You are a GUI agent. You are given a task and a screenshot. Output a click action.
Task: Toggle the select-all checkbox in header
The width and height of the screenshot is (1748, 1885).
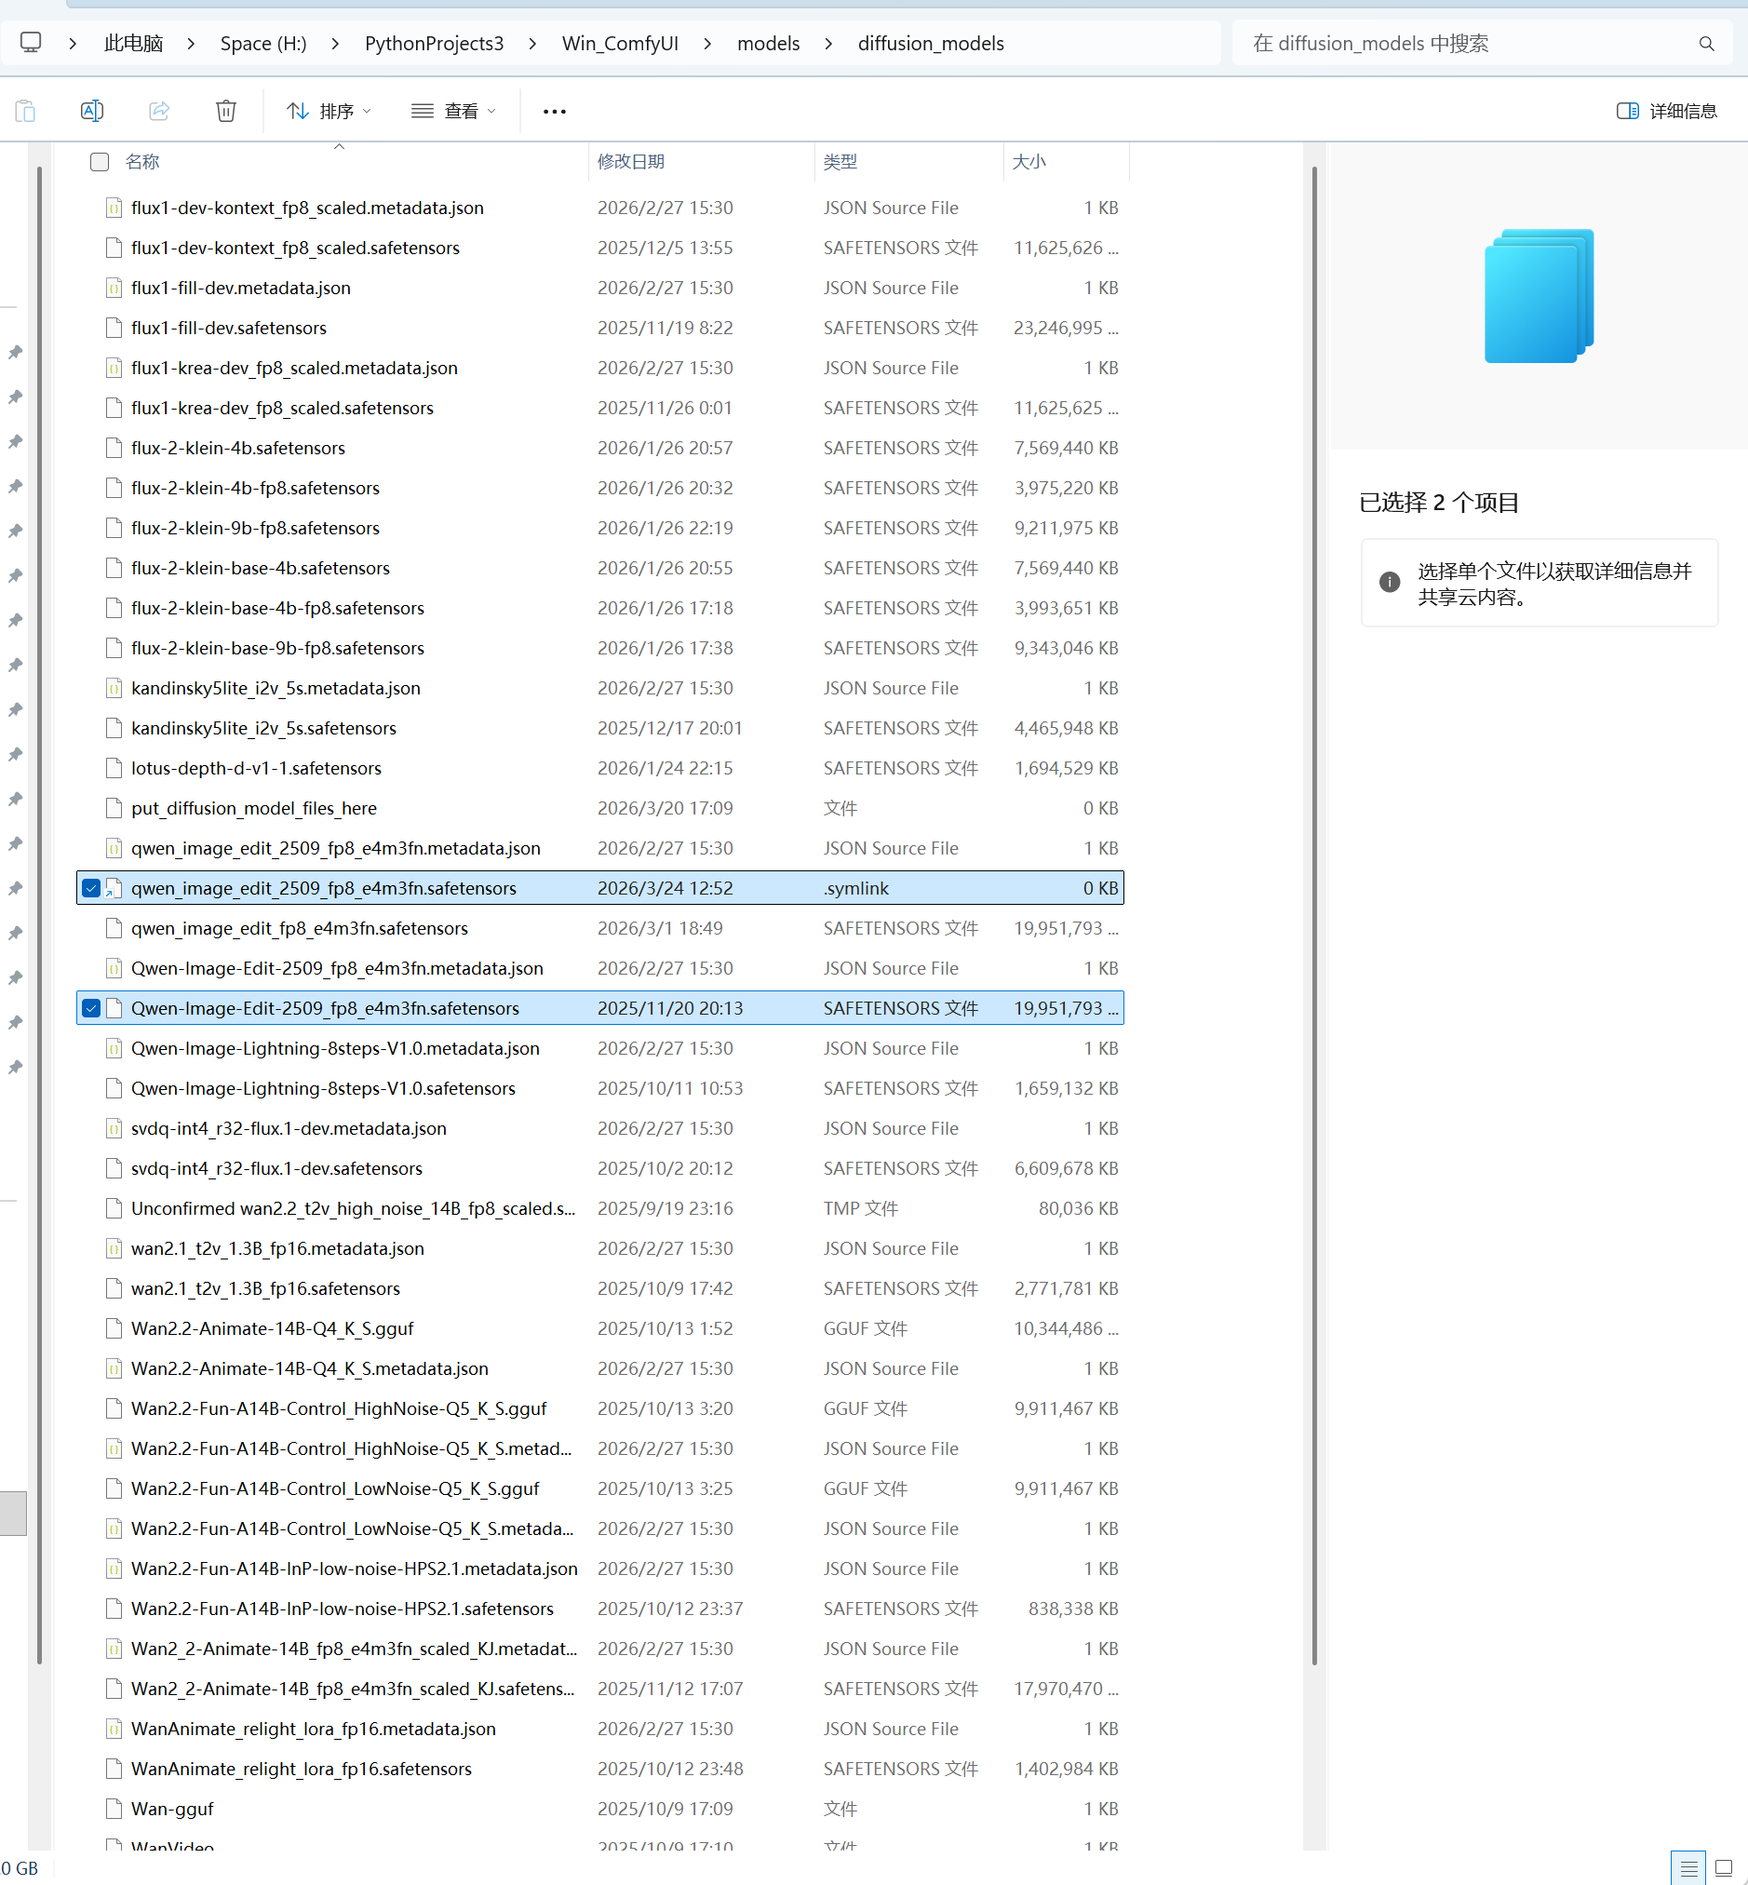[x=100, y=162]
